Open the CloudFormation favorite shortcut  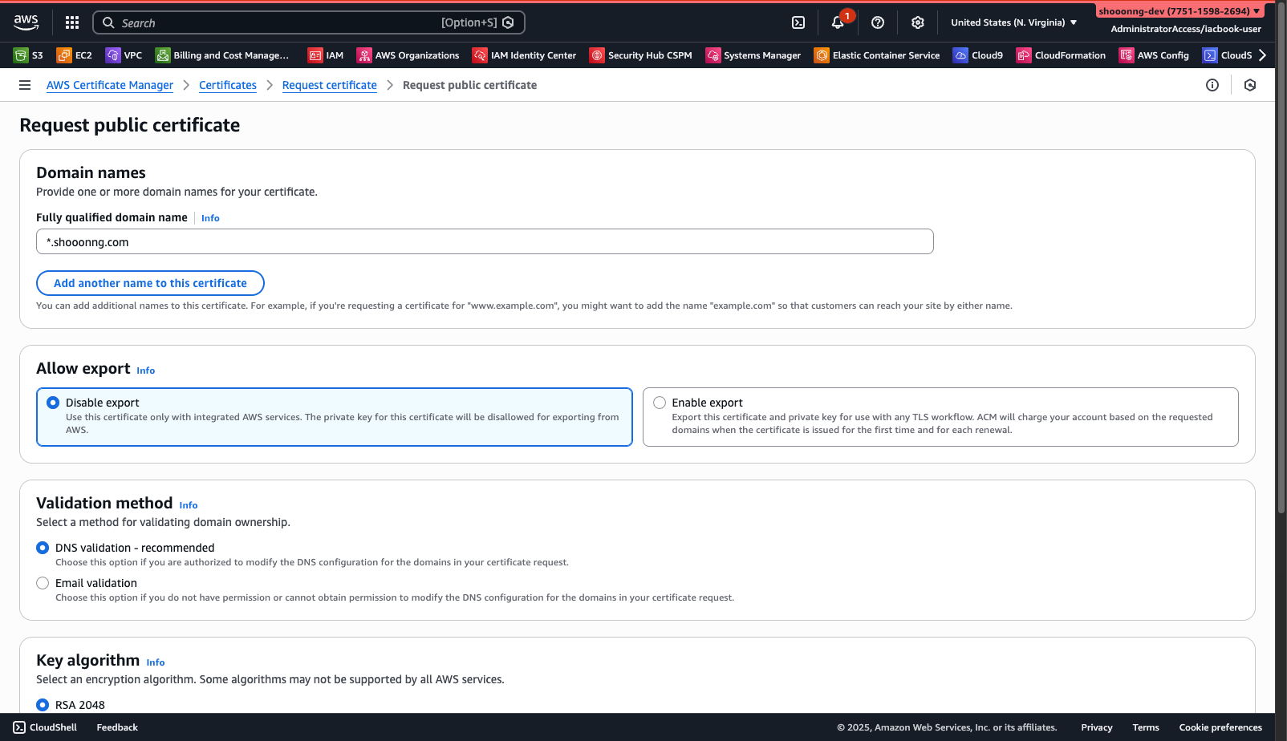click(1061, 55)
